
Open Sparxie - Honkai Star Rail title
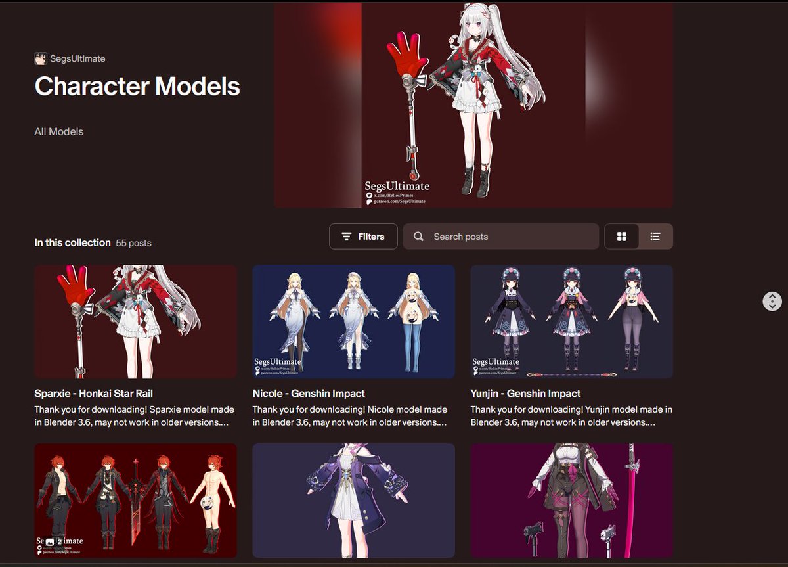[94, 394]
